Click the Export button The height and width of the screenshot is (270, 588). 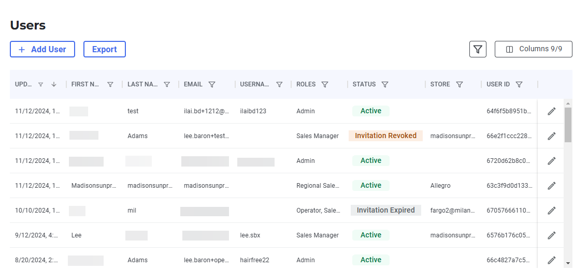click(105, 49)
